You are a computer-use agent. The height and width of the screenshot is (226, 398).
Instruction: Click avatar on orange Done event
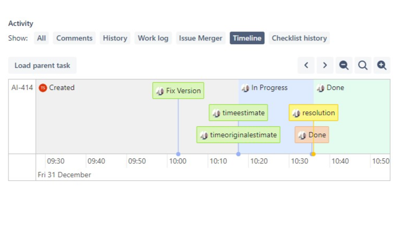coord(302,135)
